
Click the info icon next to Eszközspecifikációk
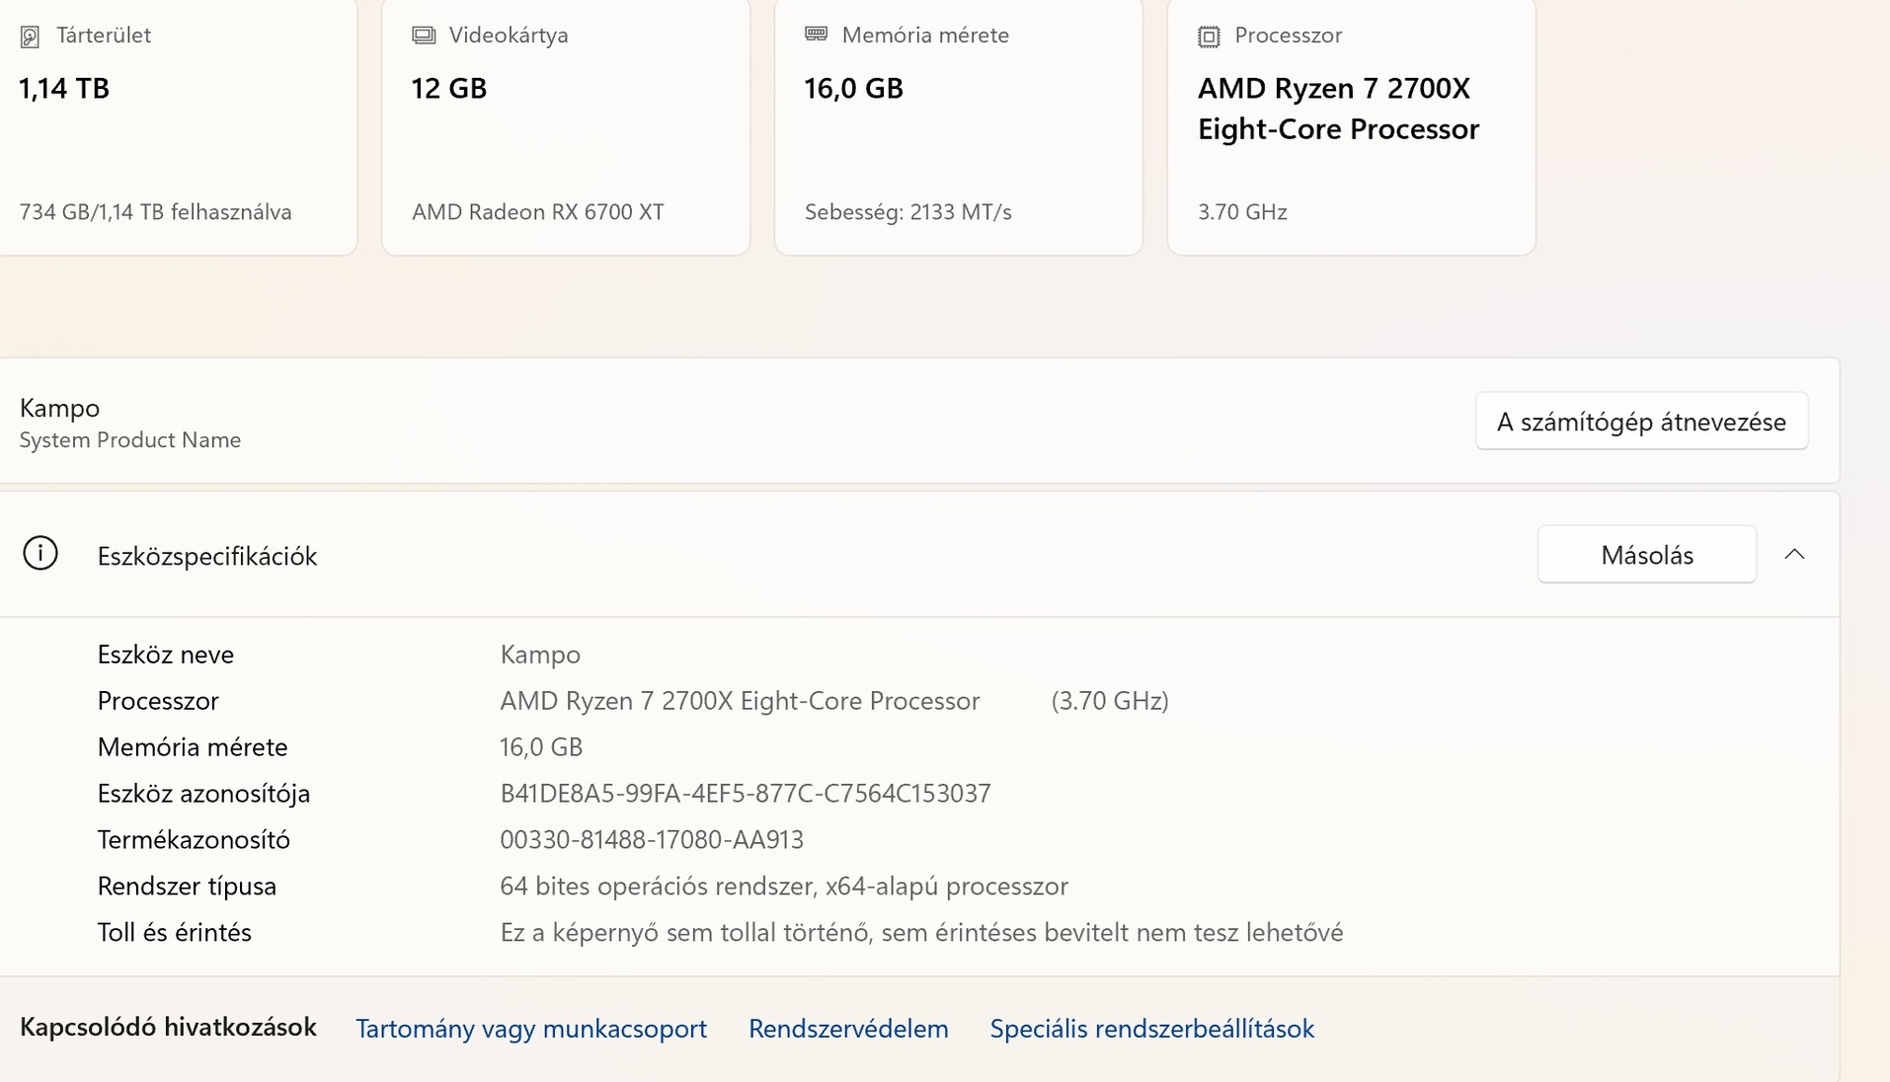click(x=40, y=554)
